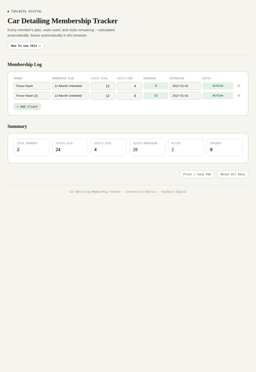Click the Total Members summary card
256x372 pixels.
pyautogui.click(x=31, y=147)
